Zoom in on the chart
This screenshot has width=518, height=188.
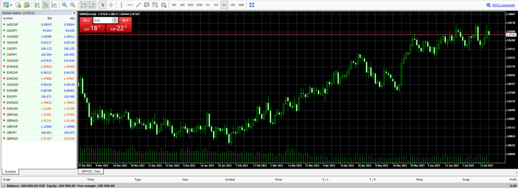tap(64, 5)
